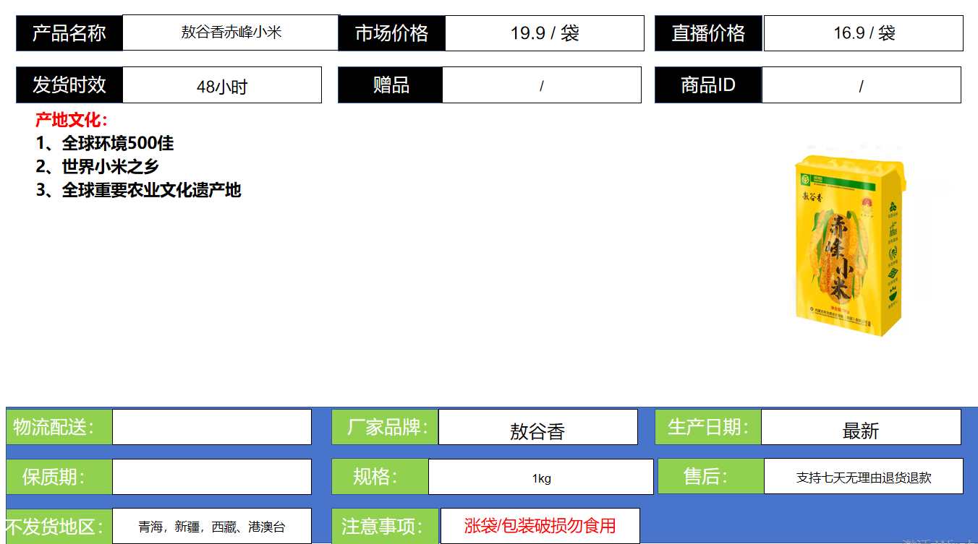Viewport: 978px width, 544px height.
Task: Select the red 涨袋/包装破损勿食用 notice text
Action: tap(540, 526)
